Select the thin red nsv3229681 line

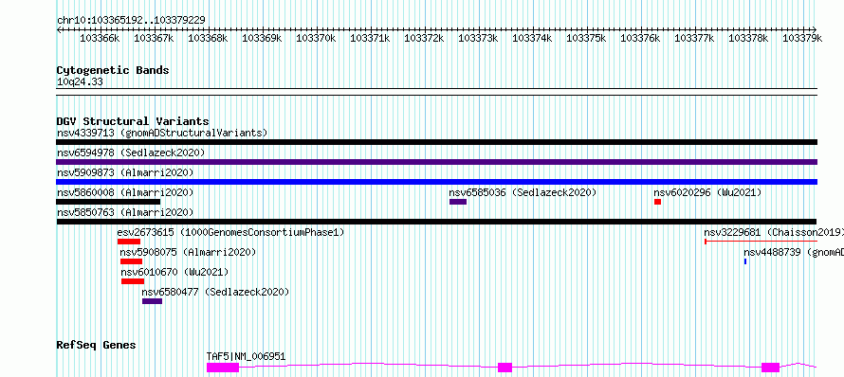[x=761, y=242]
